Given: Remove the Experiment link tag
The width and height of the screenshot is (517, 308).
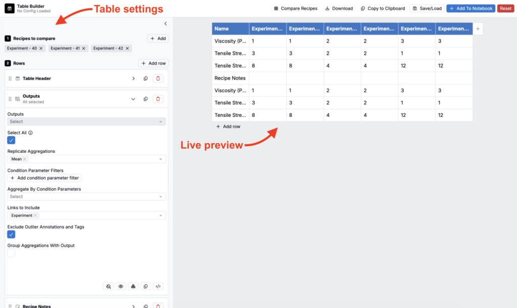Looking at the screenshot, I should click(x=35, y=216).
